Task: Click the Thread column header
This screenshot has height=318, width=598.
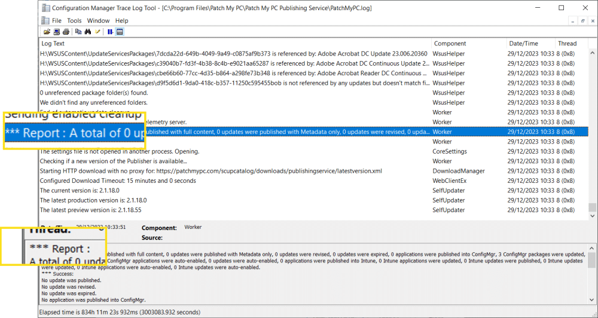Action: (x=571, y=44)
